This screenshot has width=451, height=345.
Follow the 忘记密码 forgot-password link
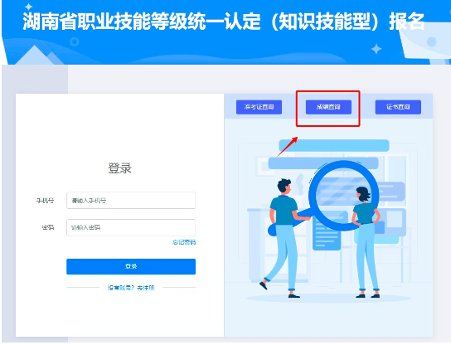pyautogui.click(x=184, y=242)
